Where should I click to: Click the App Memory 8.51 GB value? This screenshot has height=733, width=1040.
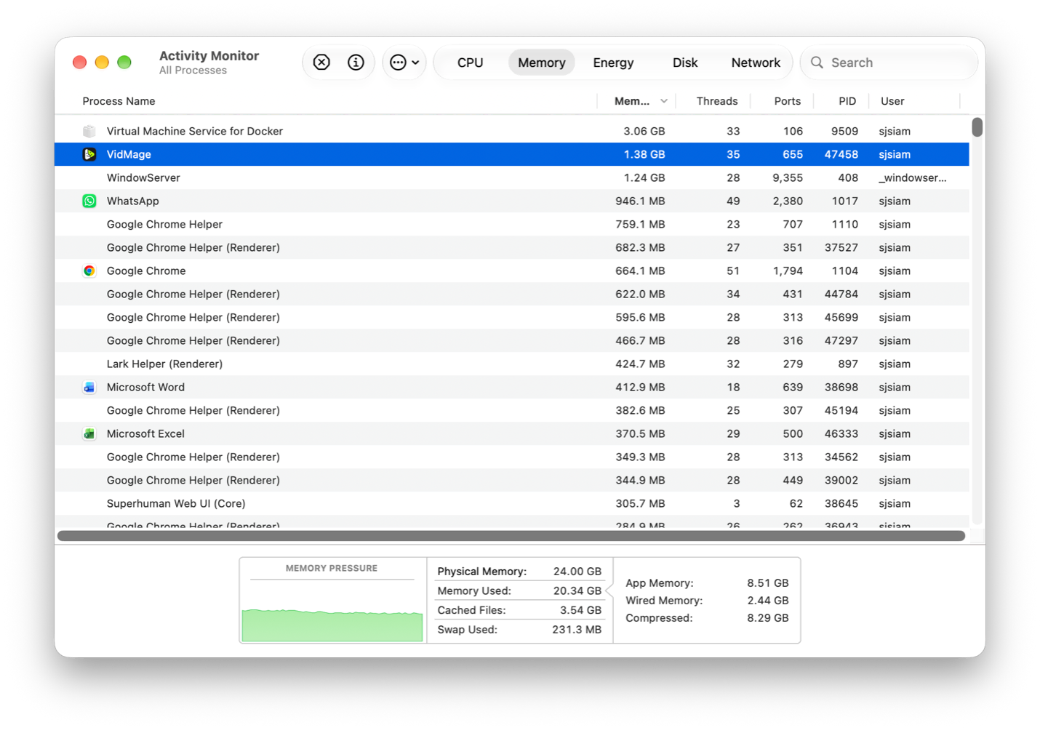click(x=768, y=583)
